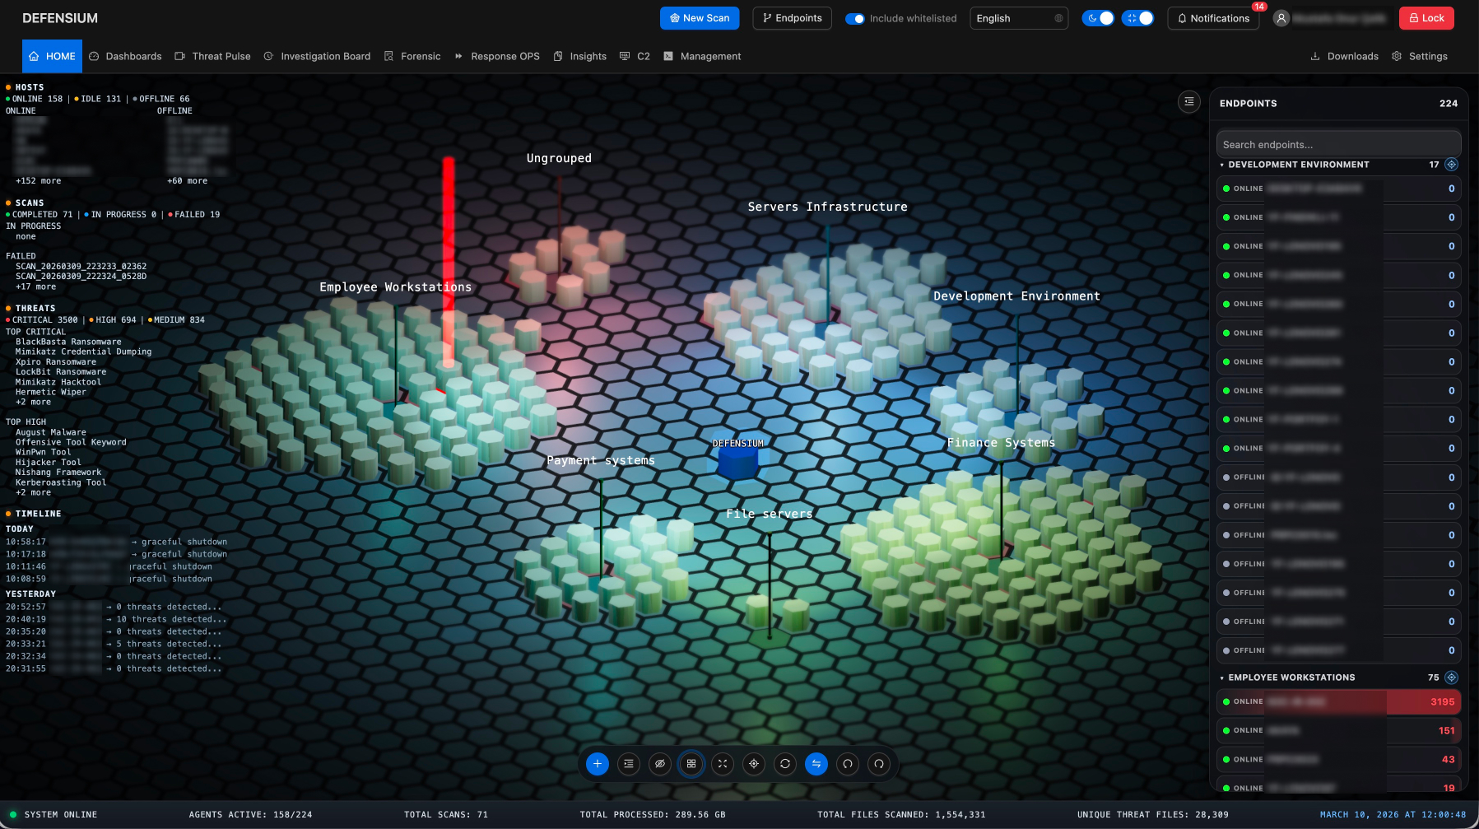Select the grid layout icon in the bottom toolbar

click(x=691, y=764)
